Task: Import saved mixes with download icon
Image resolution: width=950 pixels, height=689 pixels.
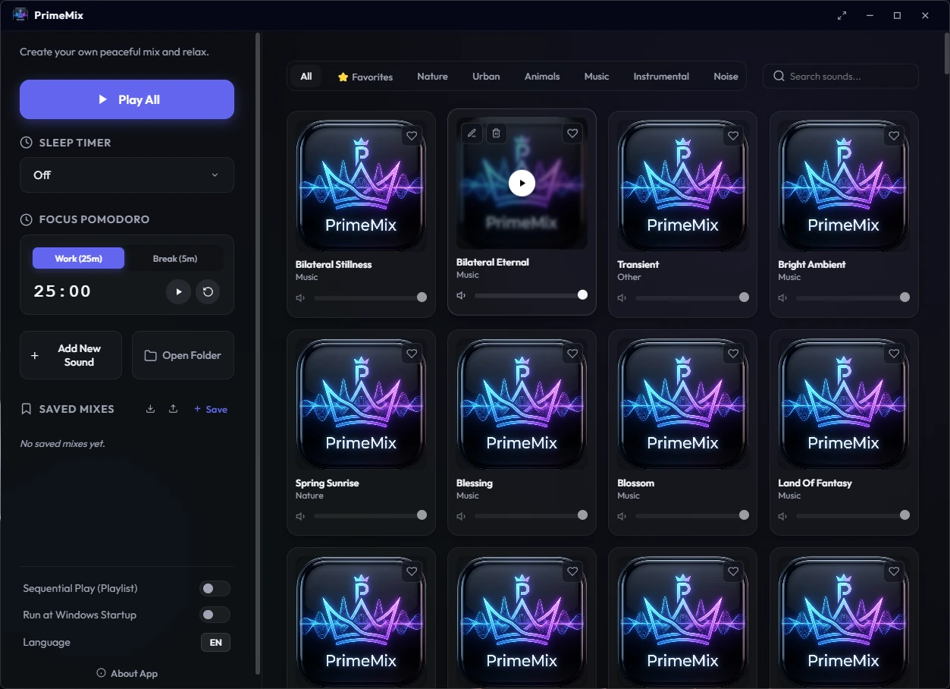Action: pos(151,409)
